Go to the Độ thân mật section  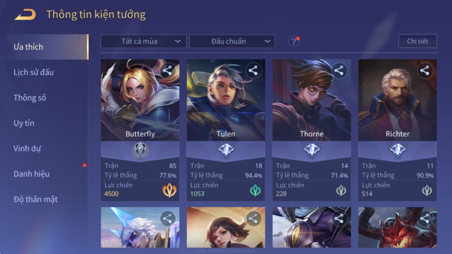pos(35,199)
